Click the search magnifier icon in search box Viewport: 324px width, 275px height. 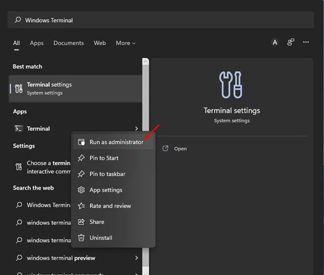tap(18, 20)
